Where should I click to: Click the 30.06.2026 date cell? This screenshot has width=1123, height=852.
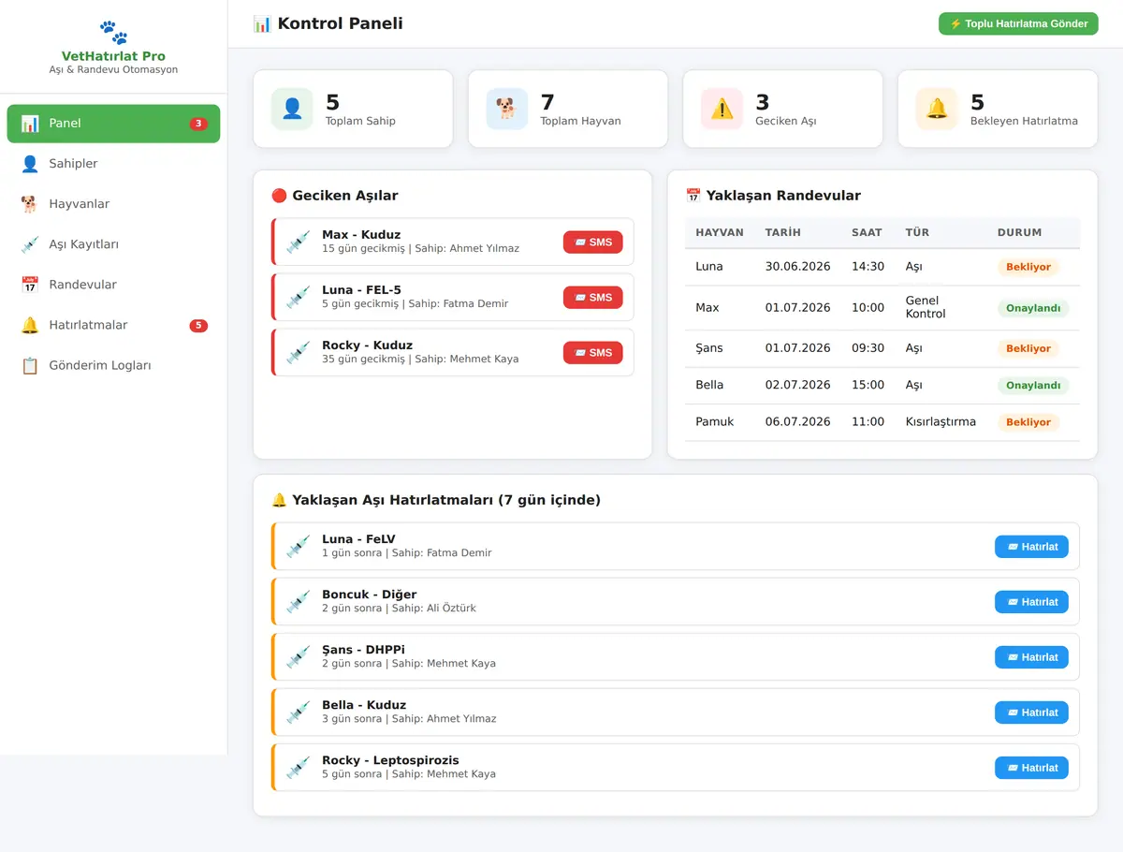click(797, 267)
